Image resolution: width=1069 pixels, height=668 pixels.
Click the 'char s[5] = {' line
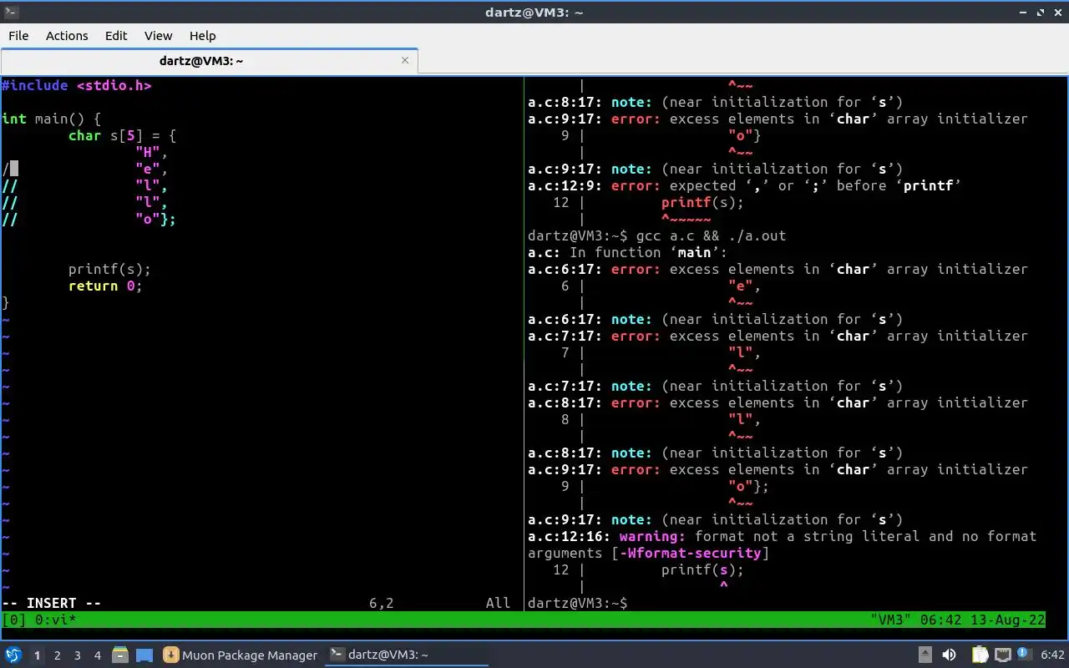pyautogui.click(x=123, y=135)
